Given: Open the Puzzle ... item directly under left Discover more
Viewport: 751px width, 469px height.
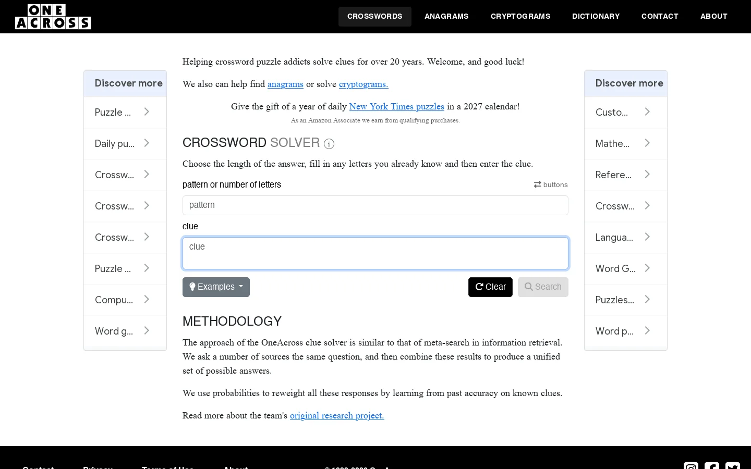Looking at the screenshot, I should coord(125,113).
